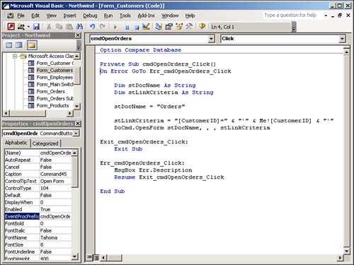
Task: Select Form_Orders Subform tree item
Action: pyautogui.click(x=55, y=98)
